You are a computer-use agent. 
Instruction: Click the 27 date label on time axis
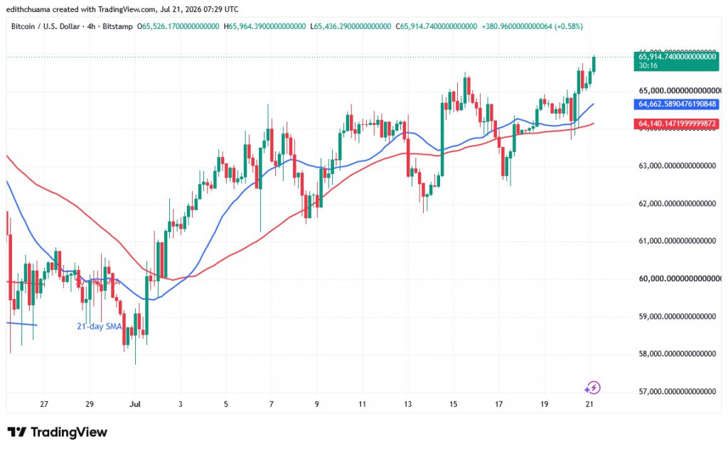click(44, 404)
